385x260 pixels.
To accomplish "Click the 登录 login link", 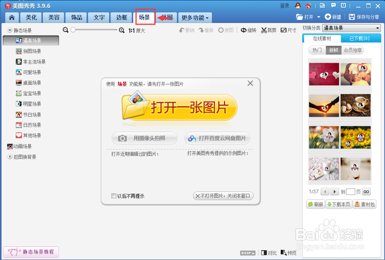I will pyautogui.click(x=285, y=6).
